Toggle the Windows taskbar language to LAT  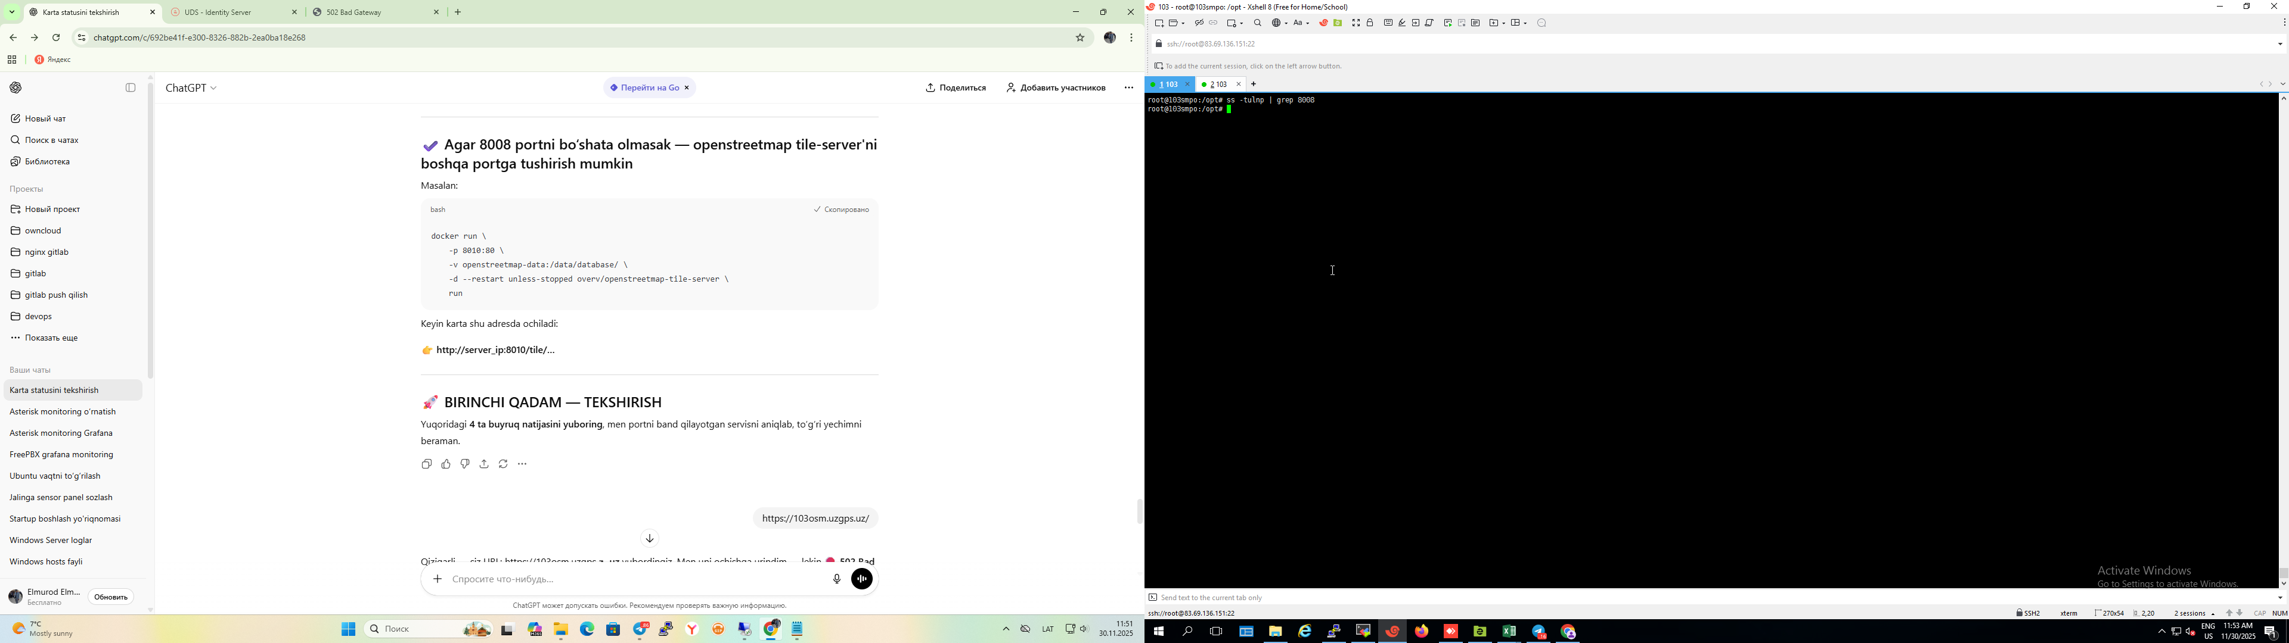pyautogui.click(x=1048, y=629)
